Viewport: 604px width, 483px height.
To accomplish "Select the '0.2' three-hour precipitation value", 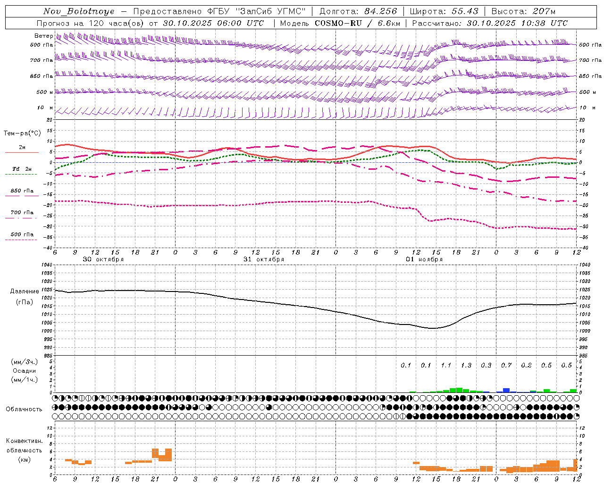I will (x=526, y=366).
